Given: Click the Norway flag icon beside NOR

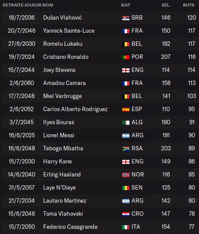Looking at the screenshot, I should point(126,175).
